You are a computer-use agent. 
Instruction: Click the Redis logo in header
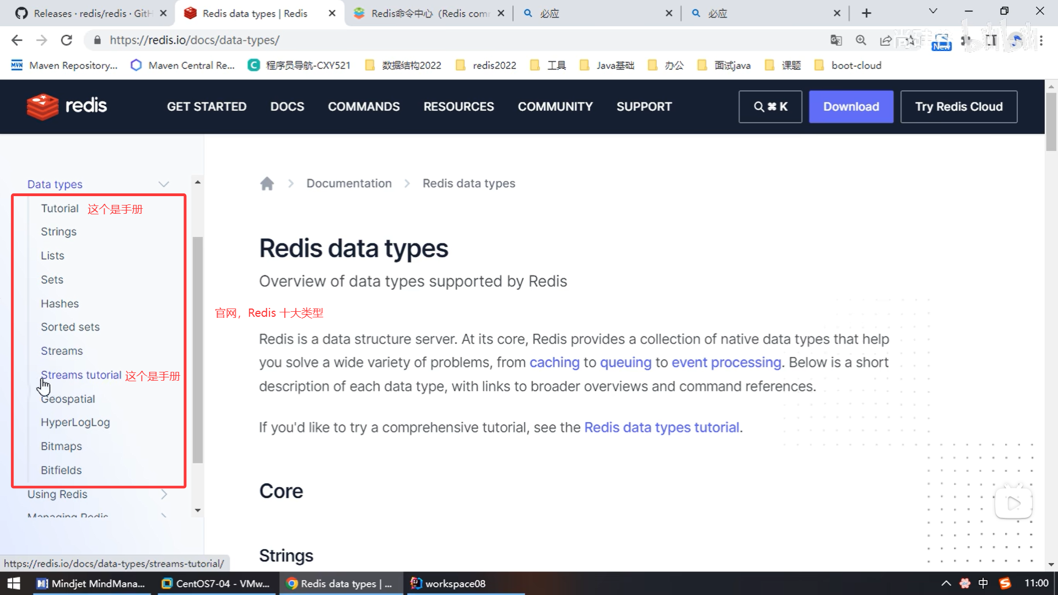[x=67, y=106]
